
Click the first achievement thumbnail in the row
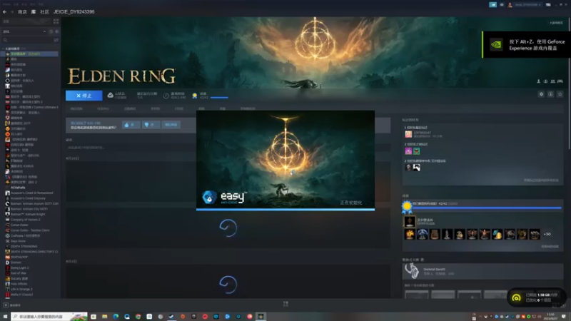pyautogui.click(x=410, y=234)
